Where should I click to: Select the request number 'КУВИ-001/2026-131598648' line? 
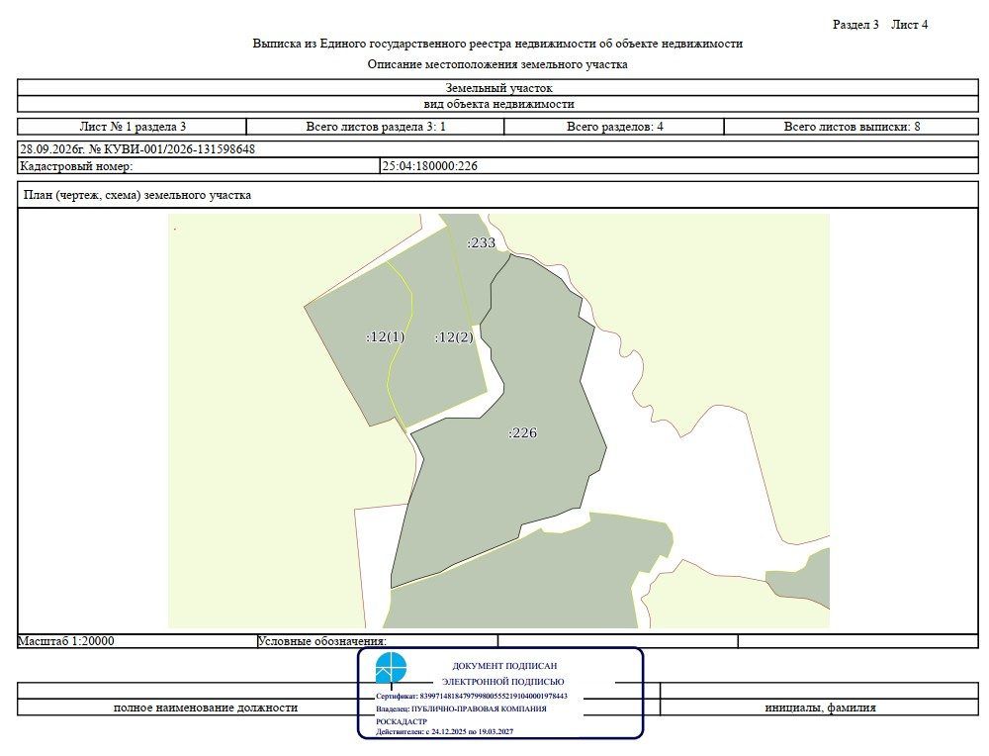click(498, 149)
